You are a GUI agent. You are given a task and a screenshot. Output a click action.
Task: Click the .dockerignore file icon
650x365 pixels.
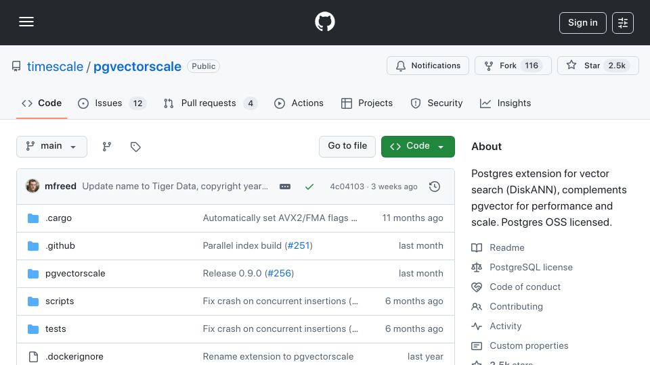coord(33,357)
